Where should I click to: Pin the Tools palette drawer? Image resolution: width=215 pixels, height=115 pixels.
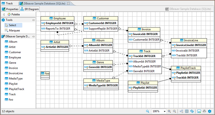33,20
